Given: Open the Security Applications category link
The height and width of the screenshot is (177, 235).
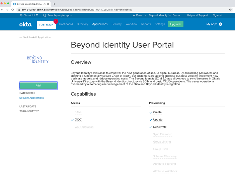Looking at the screenshot, I should tap(31, 98).
